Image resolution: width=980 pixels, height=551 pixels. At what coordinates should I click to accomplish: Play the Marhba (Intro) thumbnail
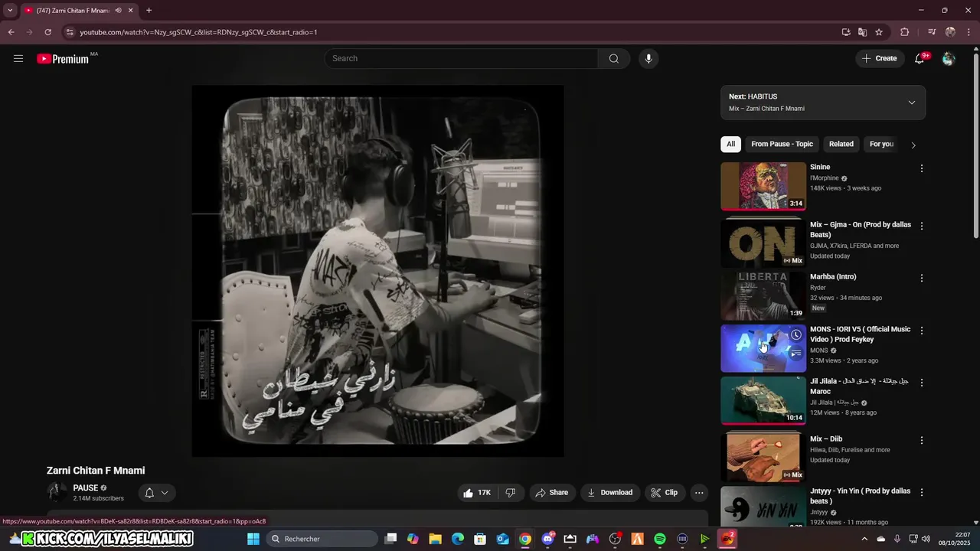tap(763, 295)
